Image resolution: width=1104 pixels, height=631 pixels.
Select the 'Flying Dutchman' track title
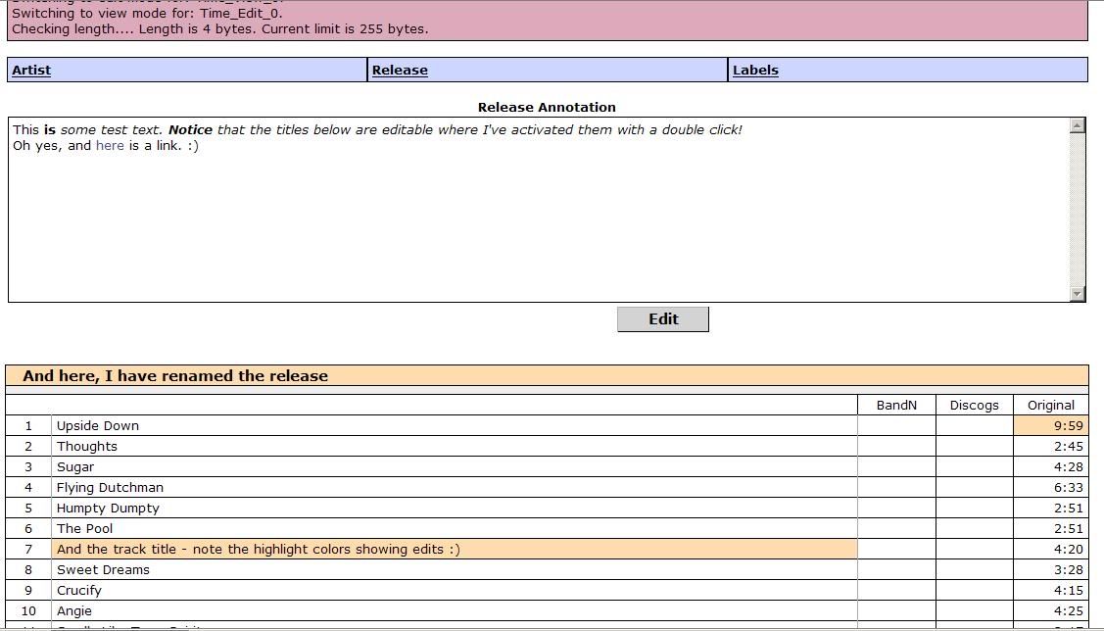click(110, 487)
